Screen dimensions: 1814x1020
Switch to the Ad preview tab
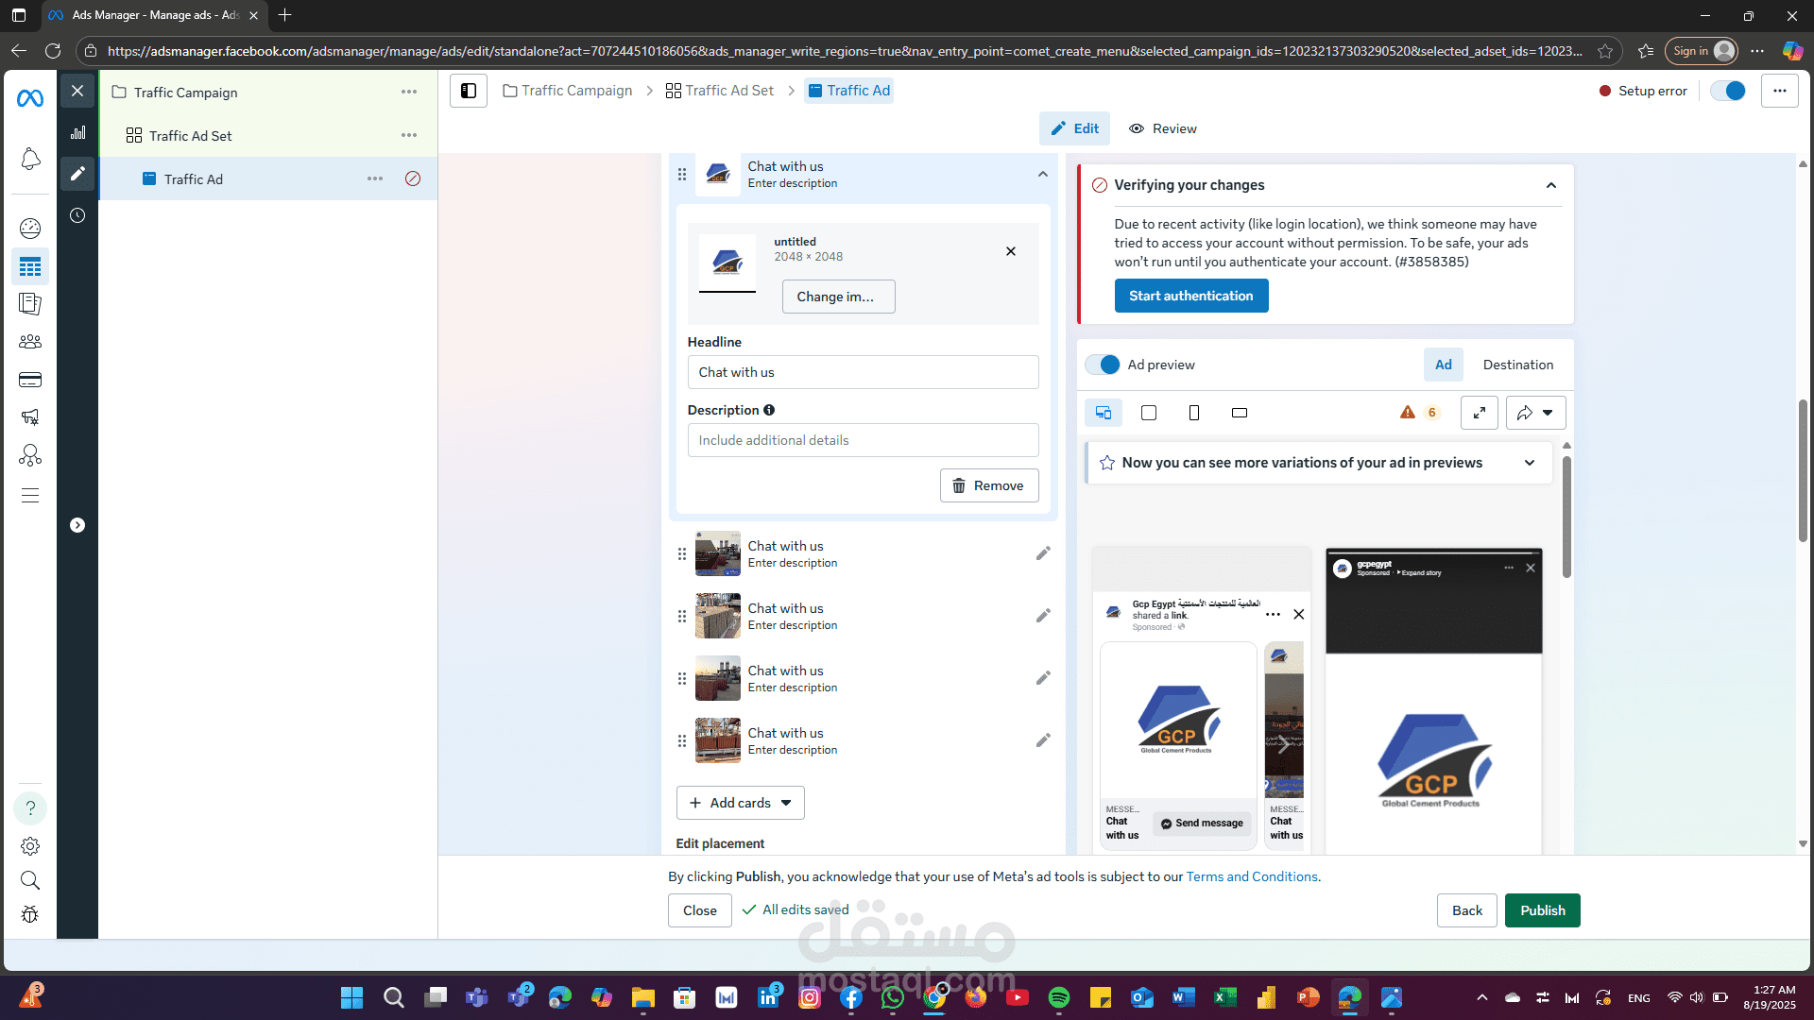[x=1444, y=365]
